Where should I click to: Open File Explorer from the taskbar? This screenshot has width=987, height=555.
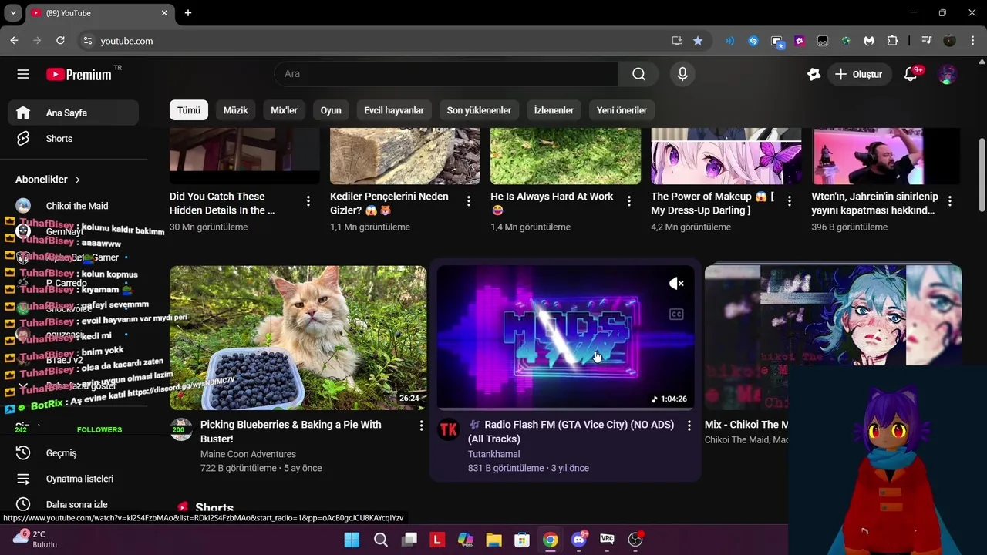click(x=493, y=540)
